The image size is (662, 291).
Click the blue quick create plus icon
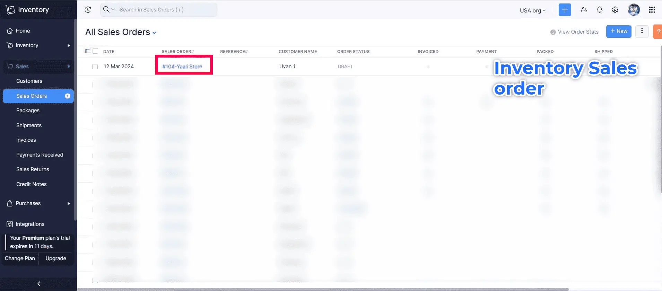[x=565, y=10]
